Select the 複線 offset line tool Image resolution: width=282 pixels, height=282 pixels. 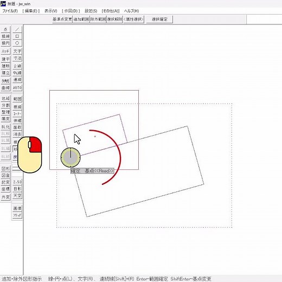(x=17, y=107)
